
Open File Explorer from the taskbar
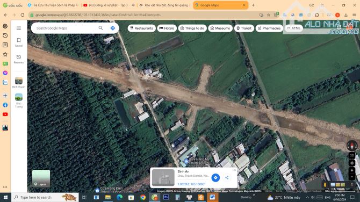[108, 197]
